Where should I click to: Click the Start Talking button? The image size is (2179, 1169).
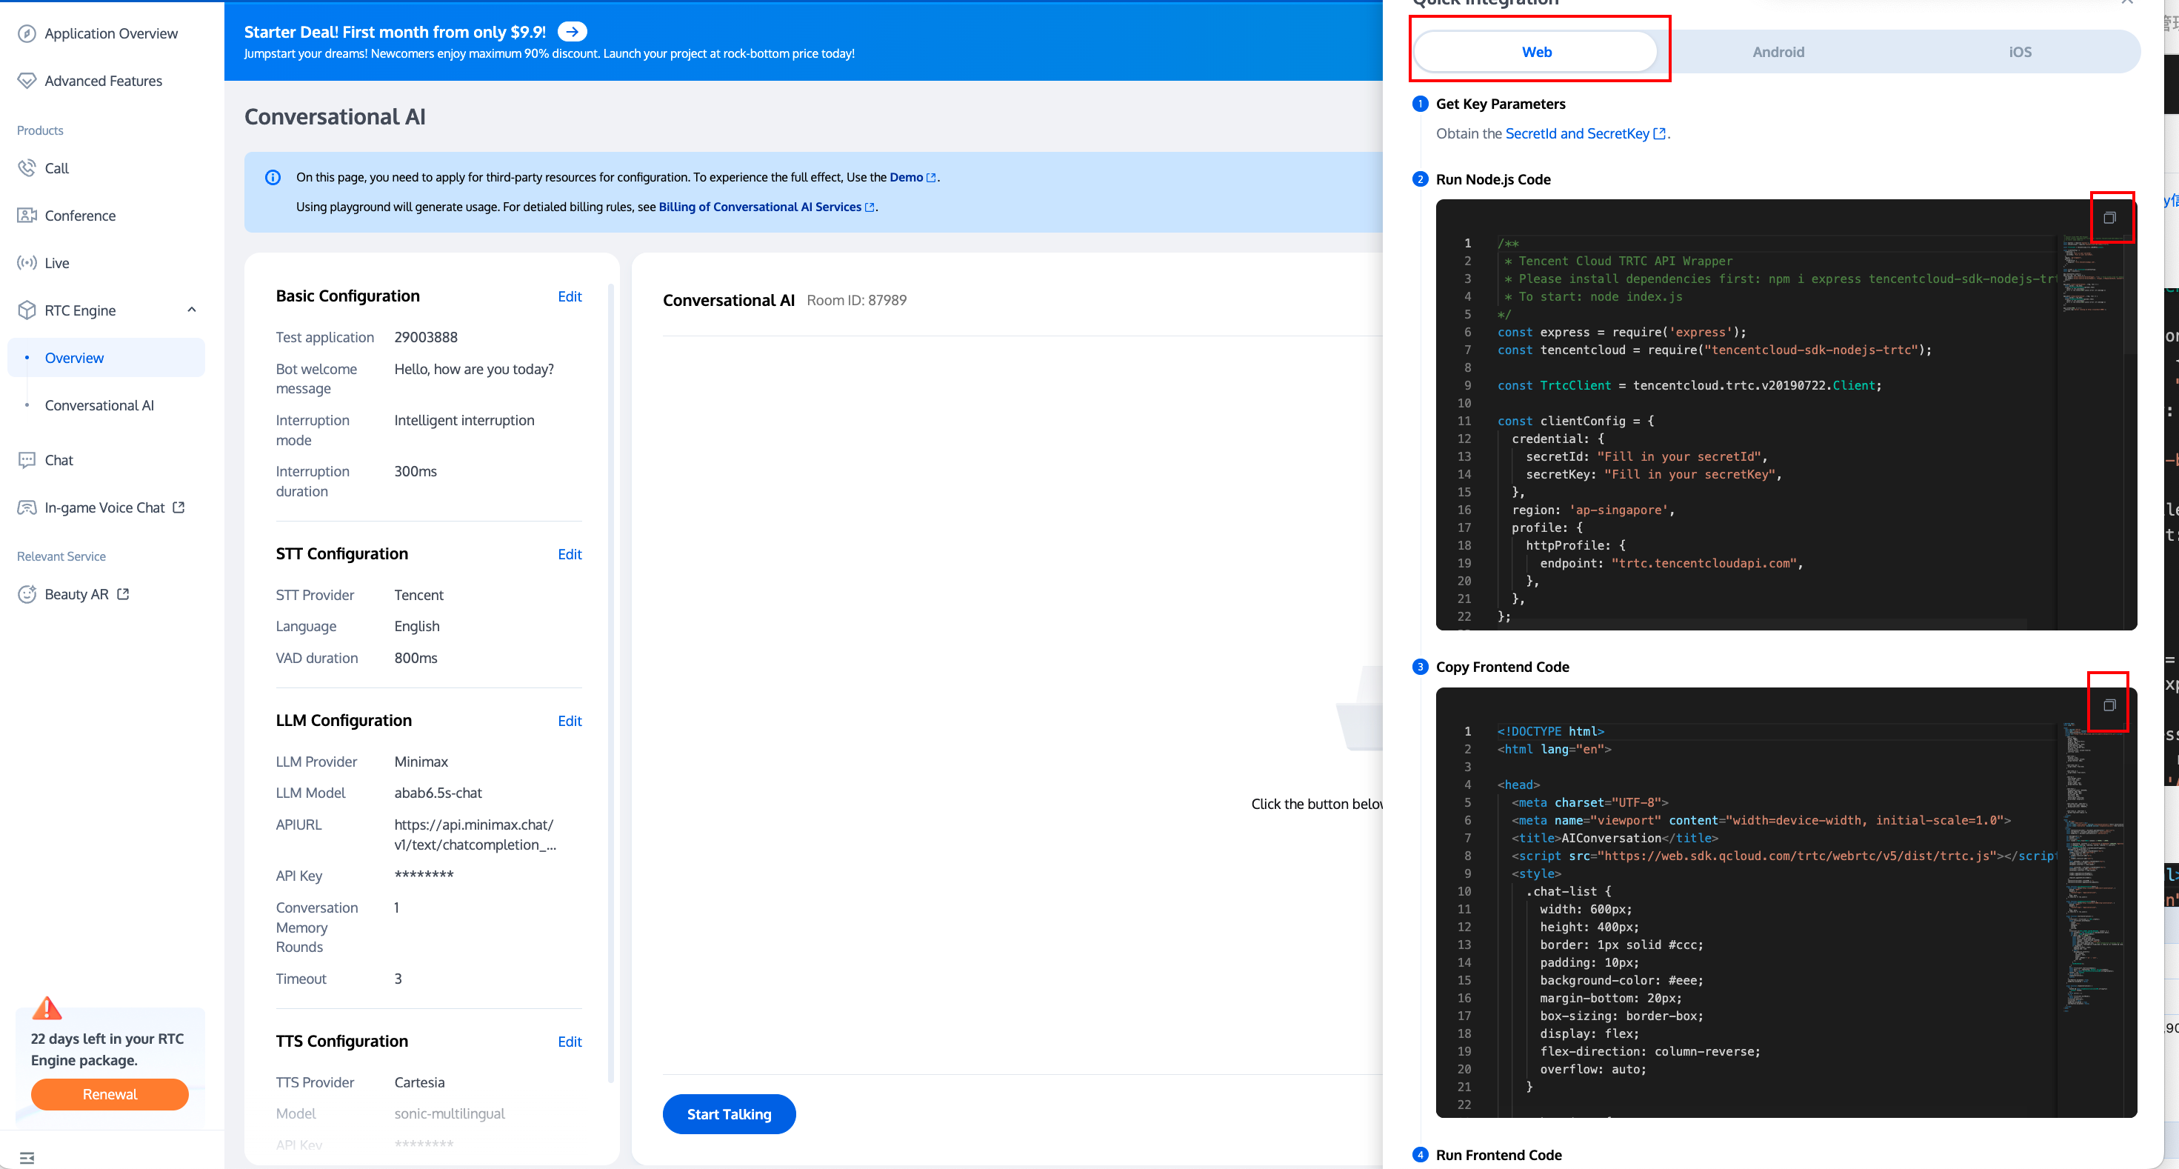tap(729, 1115)
